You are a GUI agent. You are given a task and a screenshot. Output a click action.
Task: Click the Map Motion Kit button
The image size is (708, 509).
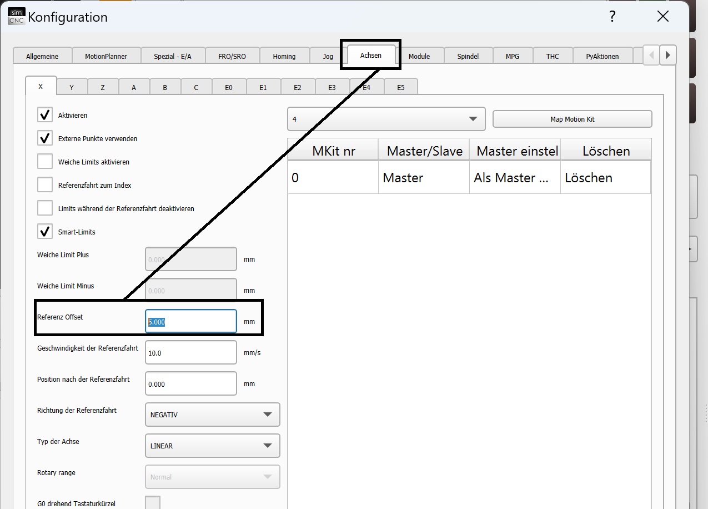pyautogui.click(x=572, y=119)
